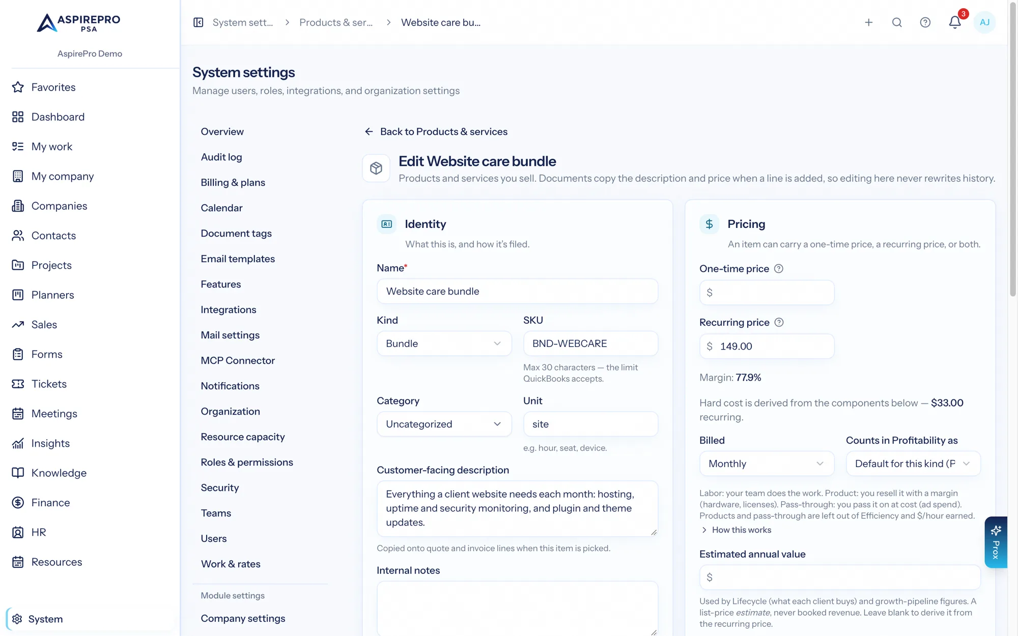Open the notifications bell icon
The image size is (1018, 636).
point(955,22)
